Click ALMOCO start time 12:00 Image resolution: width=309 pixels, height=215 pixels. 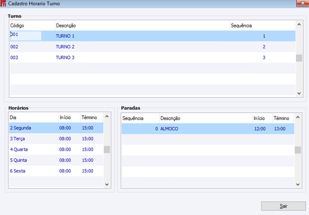tap(260, 128)
